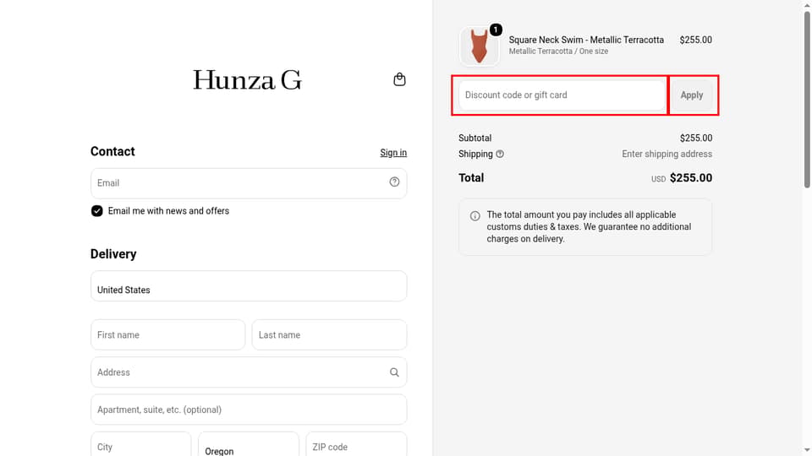This screenshot has width=812, height=456.
Task: Click the Metallic Terracotta / One size variant text
Action: click(x=558, y=52)
